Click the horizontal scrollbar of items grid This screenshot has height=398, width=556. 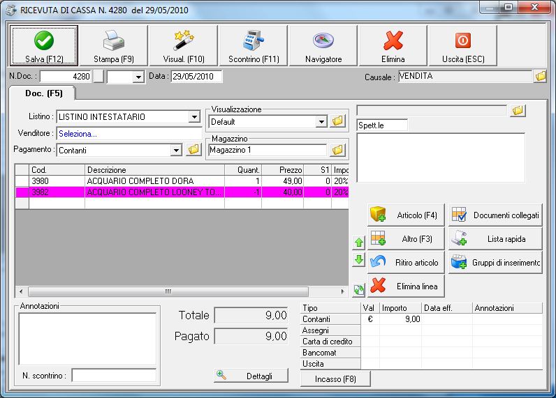[168, 291]
